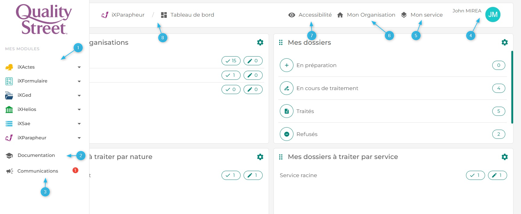This screenshot has width=521, height=214.
Task: Select iXGed in the modules sidebar
Action: pyautogui.click(x=24, y=95)
